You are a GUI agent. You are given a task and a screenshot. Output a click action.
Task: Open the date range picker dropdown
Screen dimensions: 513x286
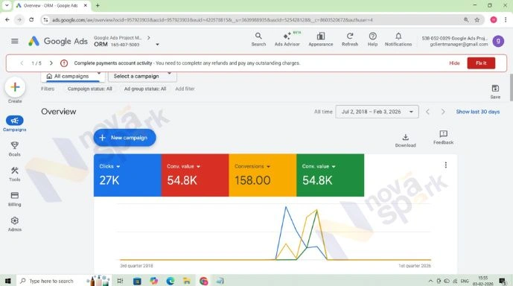point(377,112)
